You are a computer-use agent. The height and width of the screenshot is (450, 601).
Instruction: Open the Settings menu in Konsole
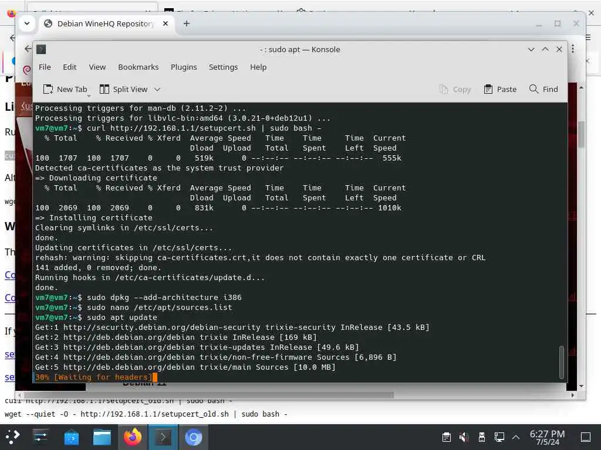[x=223, y=67]
